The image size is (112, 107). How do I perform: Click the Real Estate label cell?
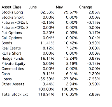point(11,48)
